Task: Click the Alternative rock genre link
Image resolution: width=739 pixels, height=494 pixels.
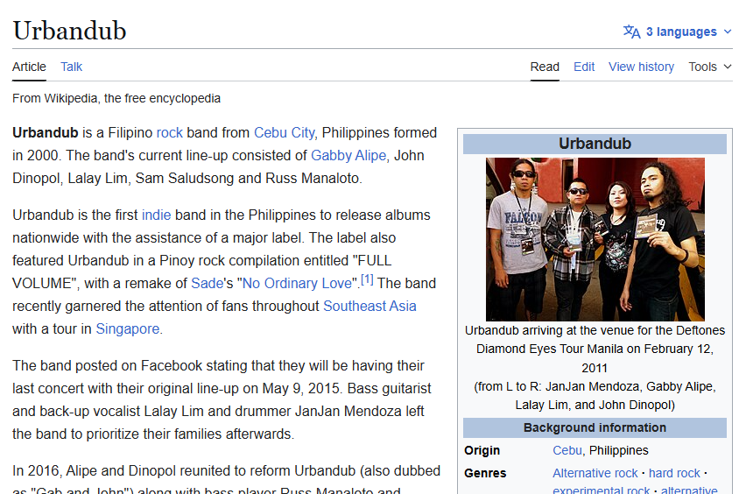Action: pos(595,473)
